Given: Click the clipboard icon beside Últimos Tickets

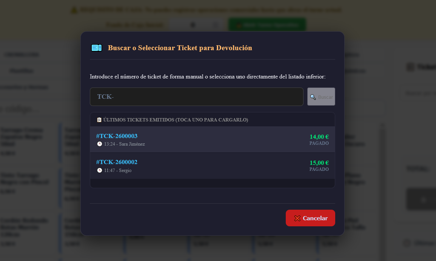Looking at the screenshot, I should coord(99,120).
